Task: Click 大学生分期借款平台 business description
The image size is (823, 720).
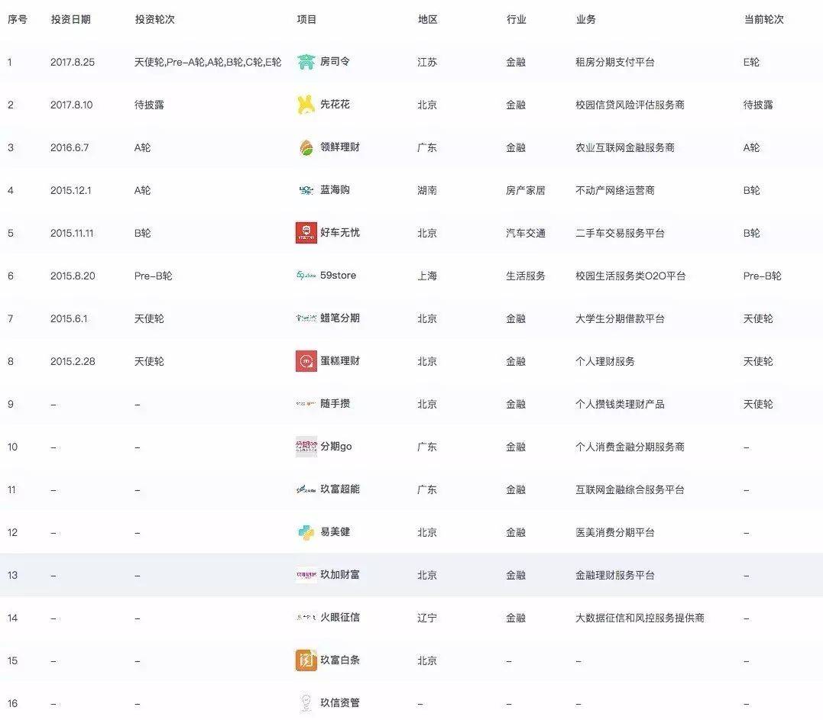Action: click(x=620, y=319)
